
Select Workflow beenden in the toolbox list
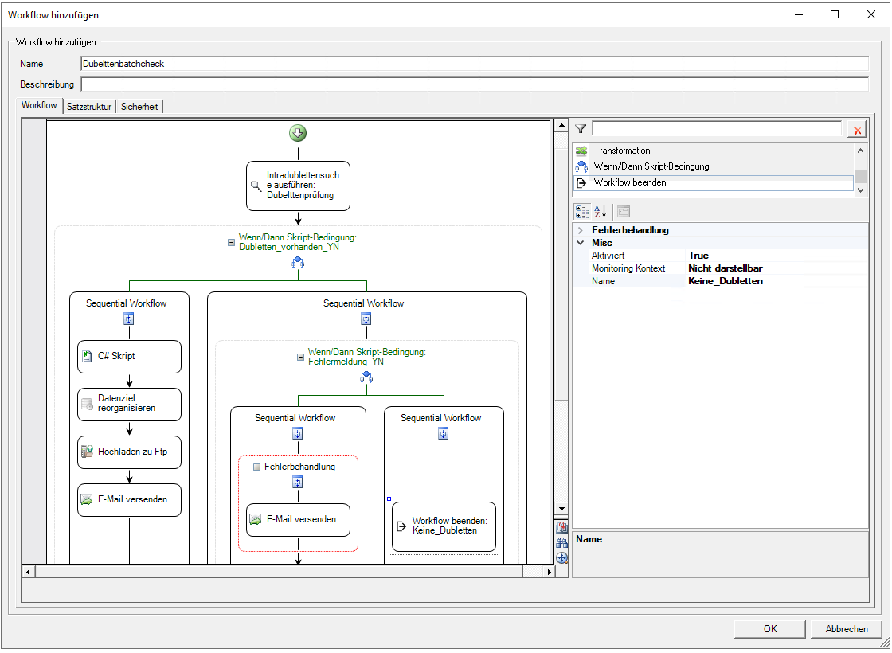point(714,182)
